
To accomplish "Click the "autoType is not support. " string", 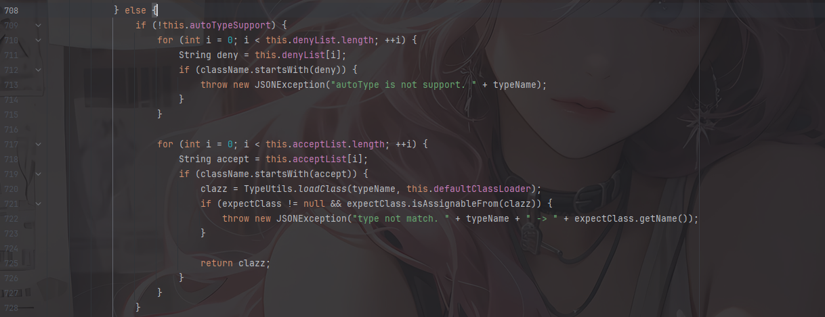I will coord(401,84).
